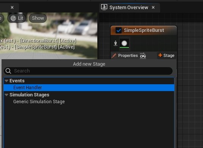Viewport: 203px width, 148px height.
Task: Collapse the Simulation Stages category
Action: point(6,95)
